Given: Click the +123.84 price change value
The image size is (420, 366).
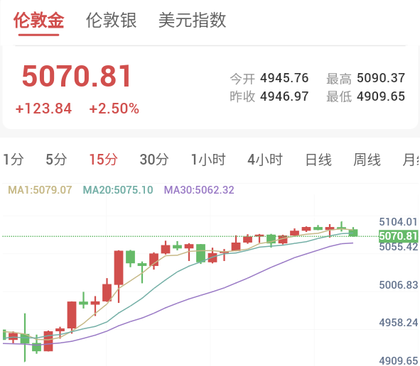Looking at the screenshot, I should 43,109.
